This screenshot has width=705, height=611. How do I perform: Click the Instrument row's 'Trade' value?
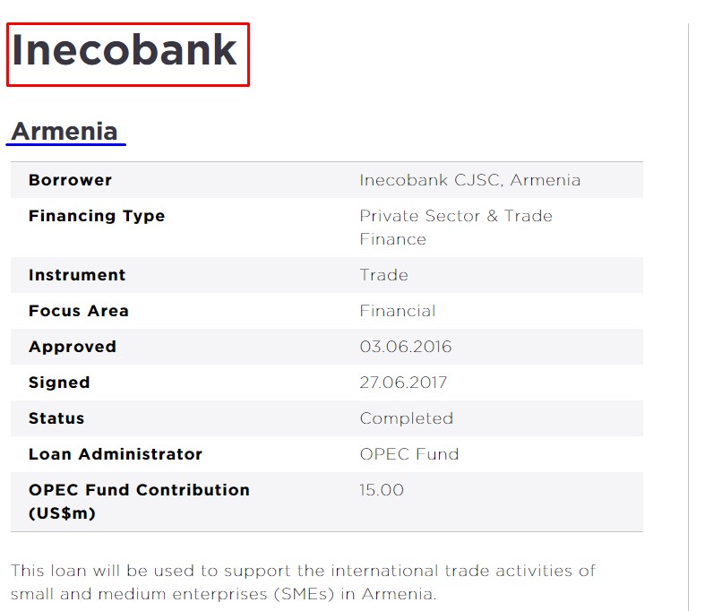383,275
